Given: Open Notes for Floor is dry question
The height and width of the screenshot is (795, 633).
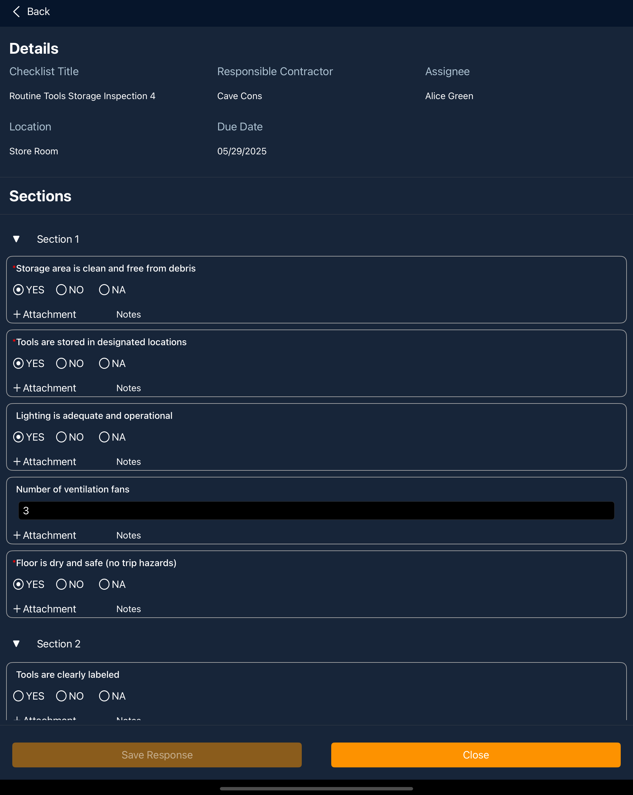Looking at the screenshot, I should 129,609.
